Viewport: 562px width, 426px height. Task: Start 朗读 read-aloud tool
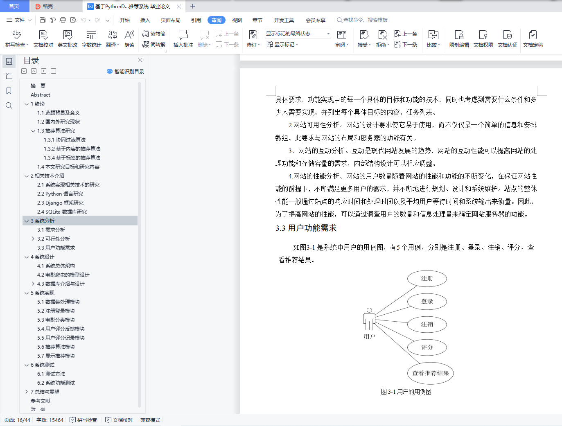(x=129, y=39)
